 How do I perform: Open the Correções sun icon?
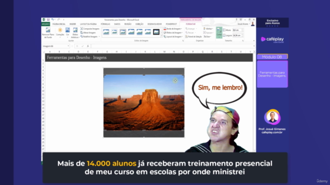coord(60,30)
